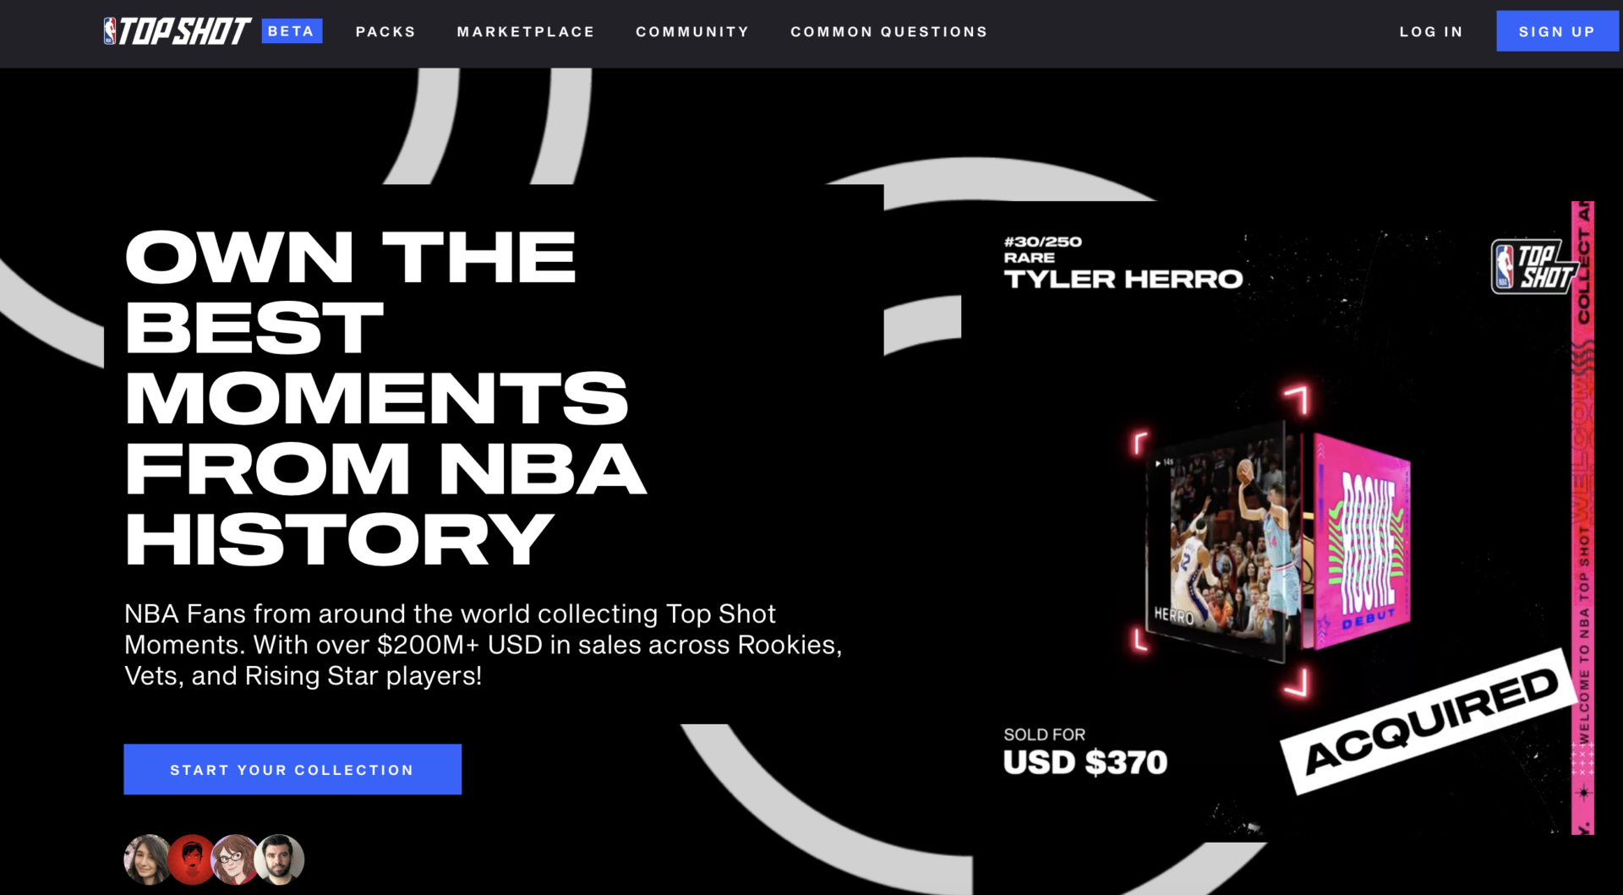Select the first female avatar
The image size is (1623, 895).
(x=149, y=860)
